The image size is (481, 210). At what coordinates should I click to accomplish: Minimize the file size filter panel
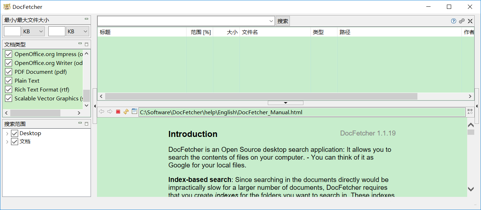point(86,19)
